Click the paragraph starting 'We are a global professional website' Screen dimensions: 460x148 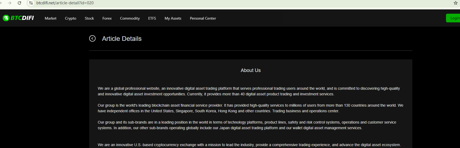pos(249,91)
